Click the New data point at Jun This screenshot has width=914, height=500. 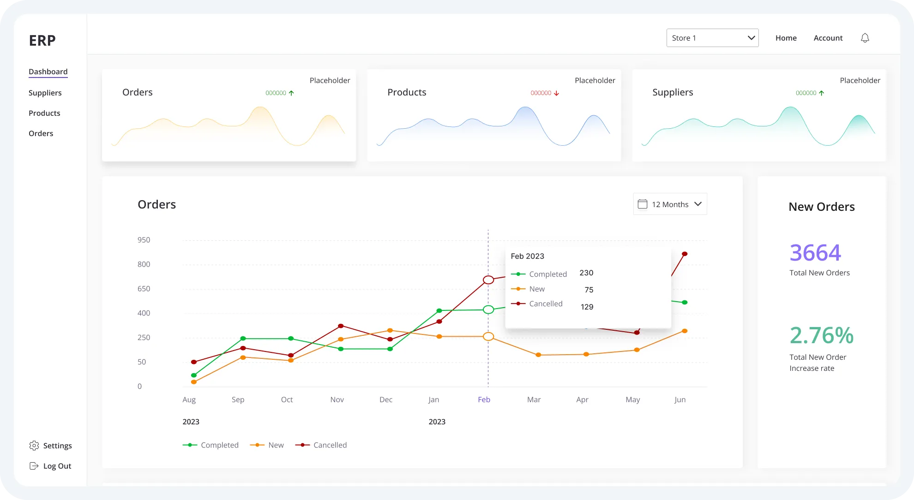685,331
